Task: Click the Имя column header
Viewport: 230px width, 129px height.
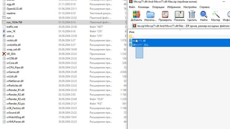Action: (132, 32)
